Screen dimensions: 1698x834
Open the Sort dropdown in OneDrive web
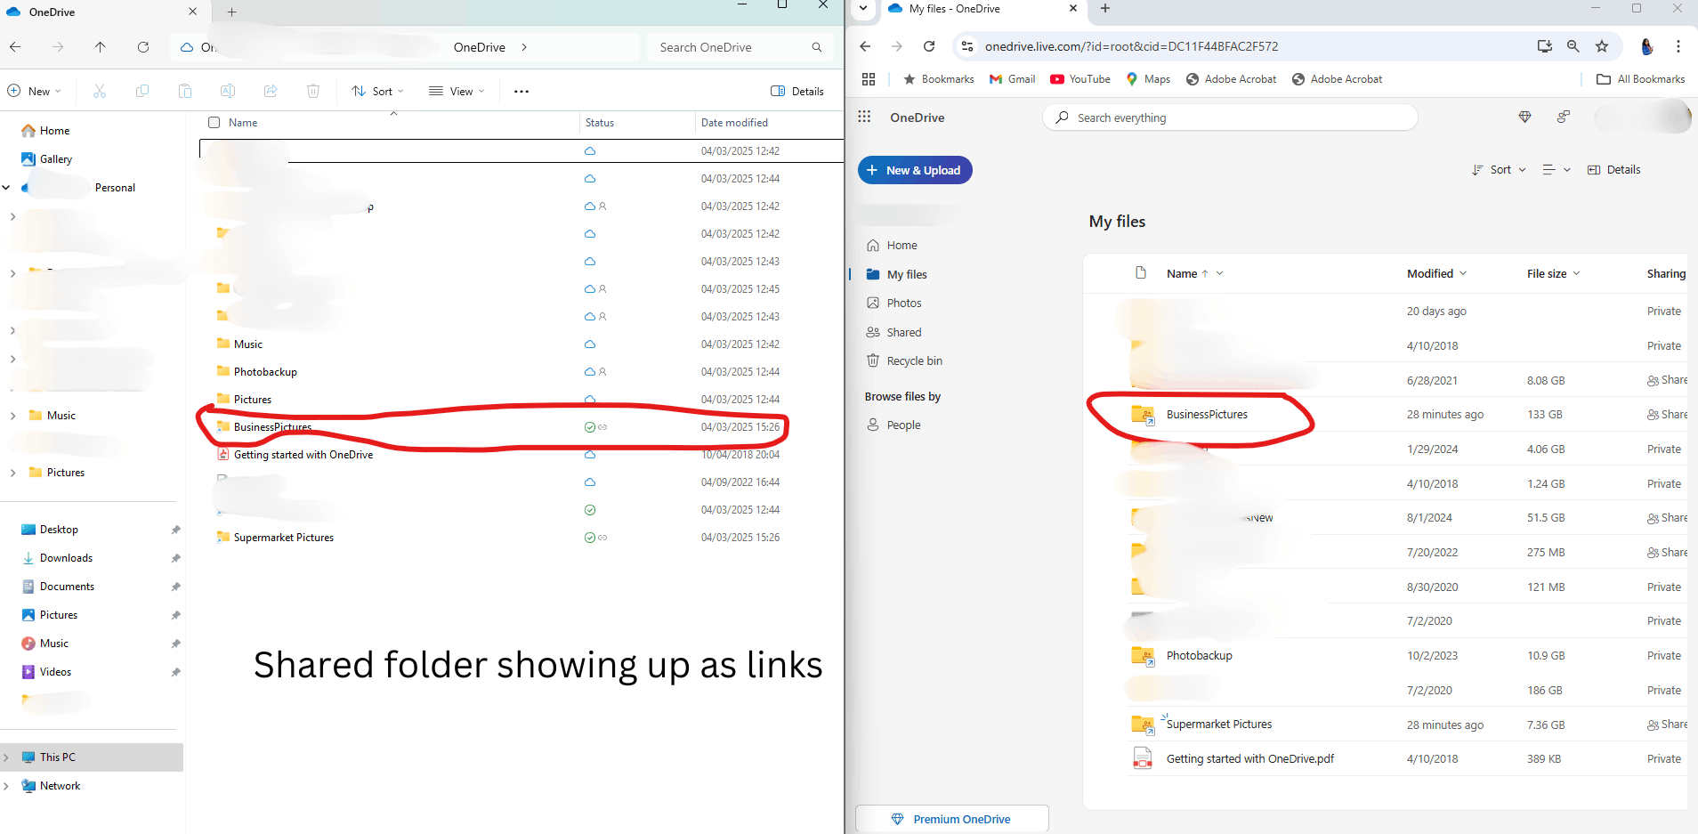pyautogui.click(x=1499, y=170)
